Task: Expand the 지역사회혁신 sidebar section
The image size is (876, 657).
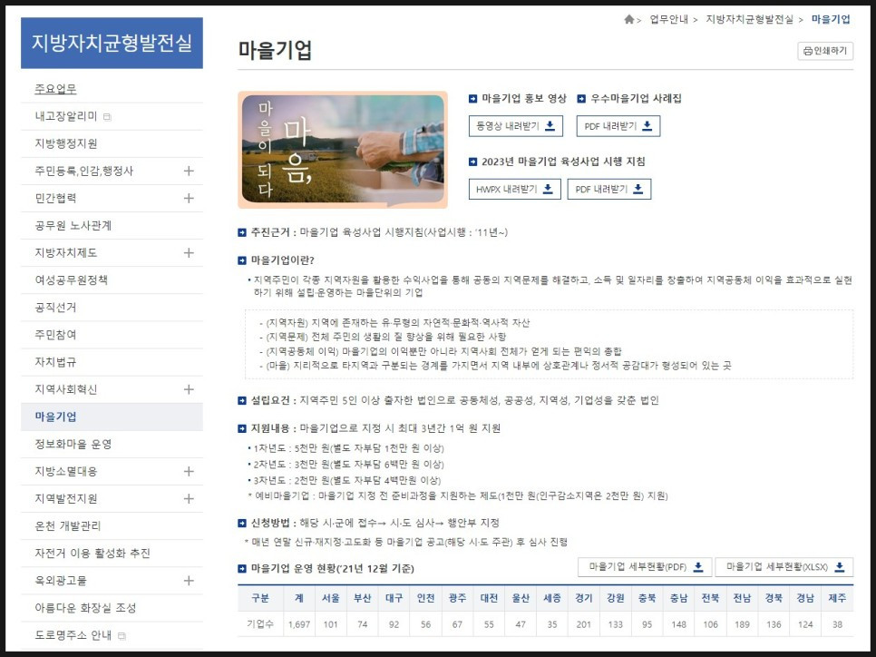Action: pos(189,388)
